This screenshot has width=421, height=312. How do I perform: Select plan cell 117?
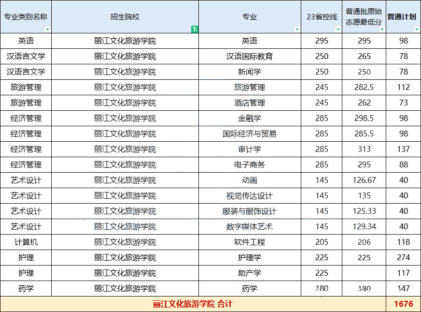tap(403, 273)
